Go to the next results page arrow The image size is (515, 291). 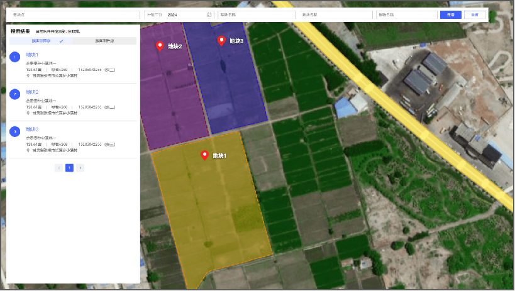(80, 168)
